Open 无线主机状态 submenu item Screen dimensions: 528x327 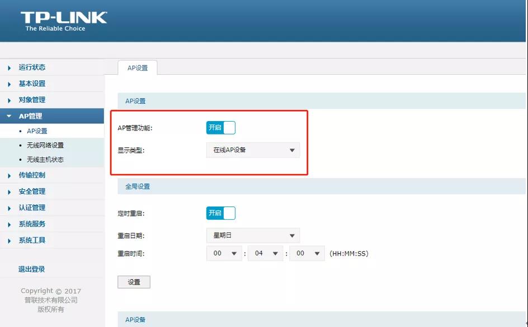point(45,160)
